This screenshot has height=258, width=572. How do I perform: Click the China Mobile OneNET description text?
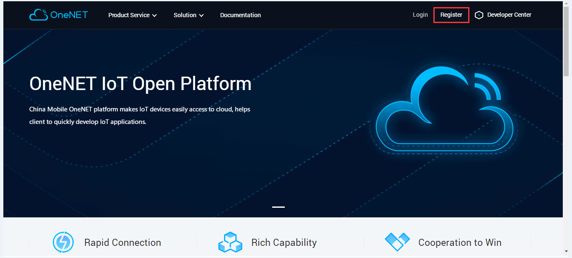pyautogui.click(x=140, y=116)
